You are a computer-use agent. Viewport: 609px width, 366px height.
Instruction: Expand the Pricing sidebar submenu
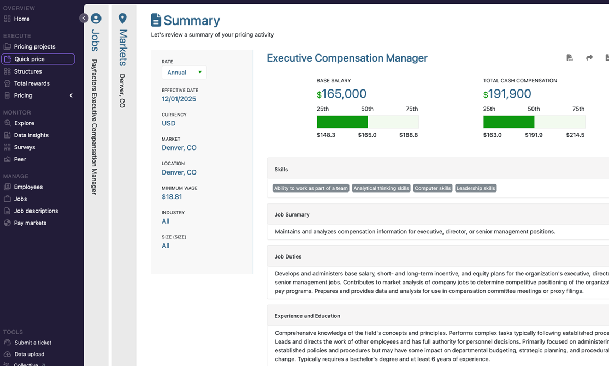click(70, 95)
